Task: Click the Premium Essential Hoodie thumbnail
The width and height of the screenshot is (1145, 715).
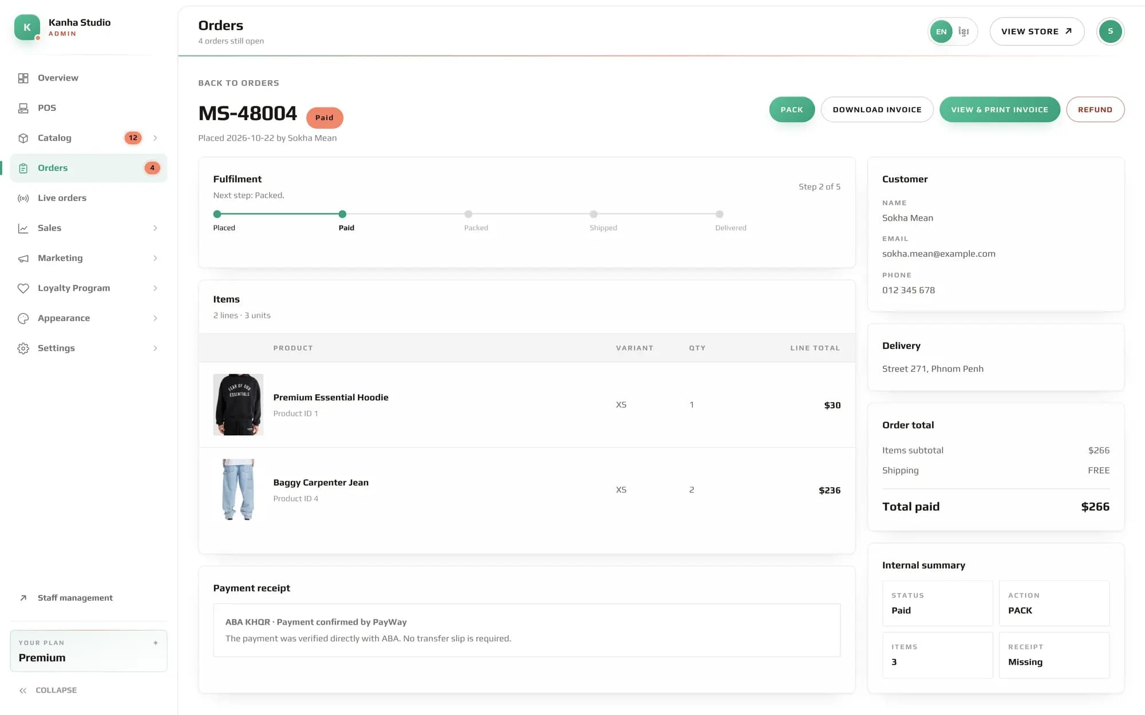Action: [238, 404]
